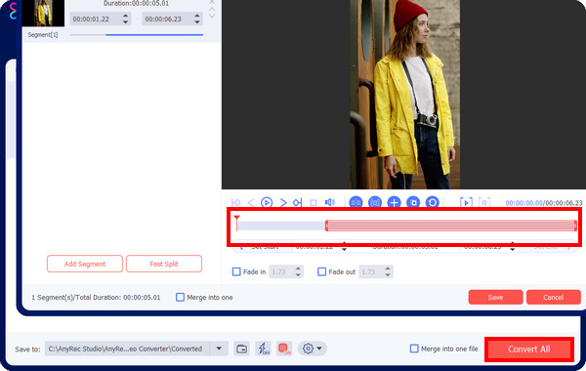Screen dimensions: 586x371
Task: Decrease the segment end time stepper
Action: (x=197, y=22)
